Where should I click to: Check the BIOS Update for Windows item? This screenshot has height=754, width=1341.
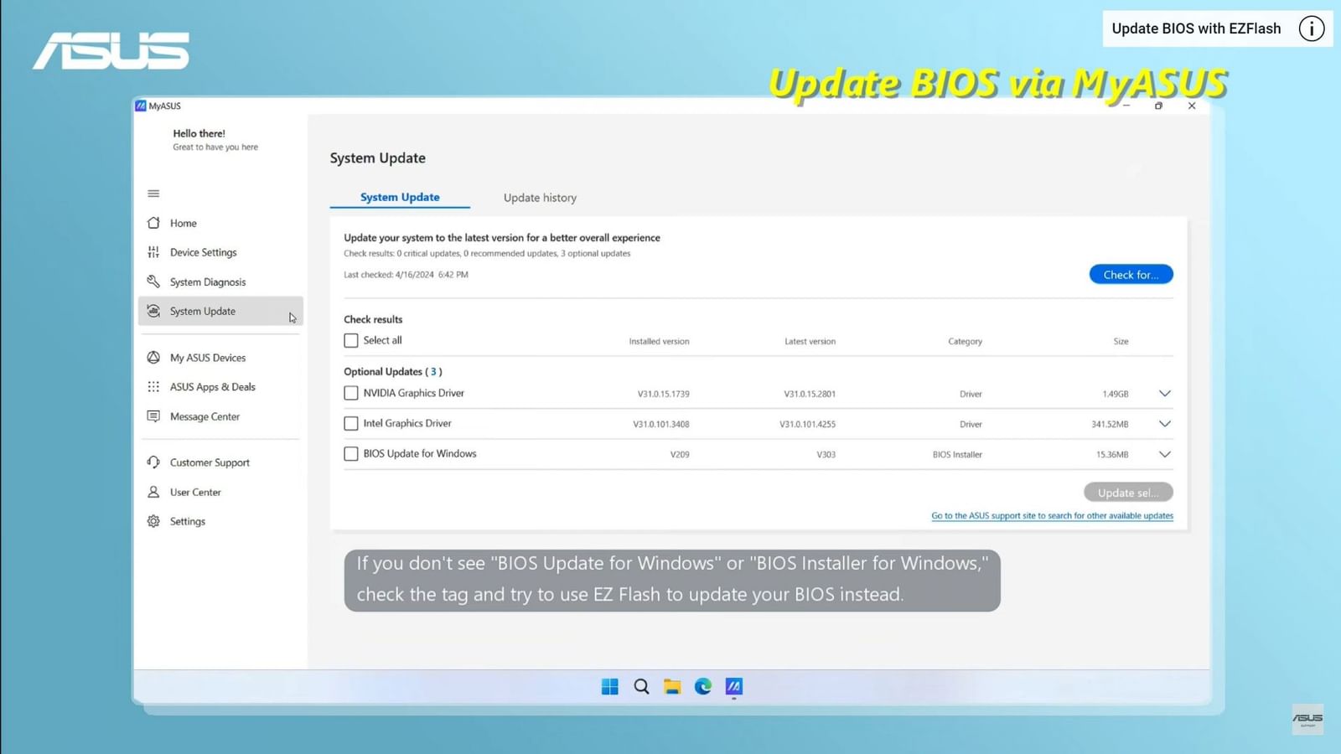pos(350,453)
